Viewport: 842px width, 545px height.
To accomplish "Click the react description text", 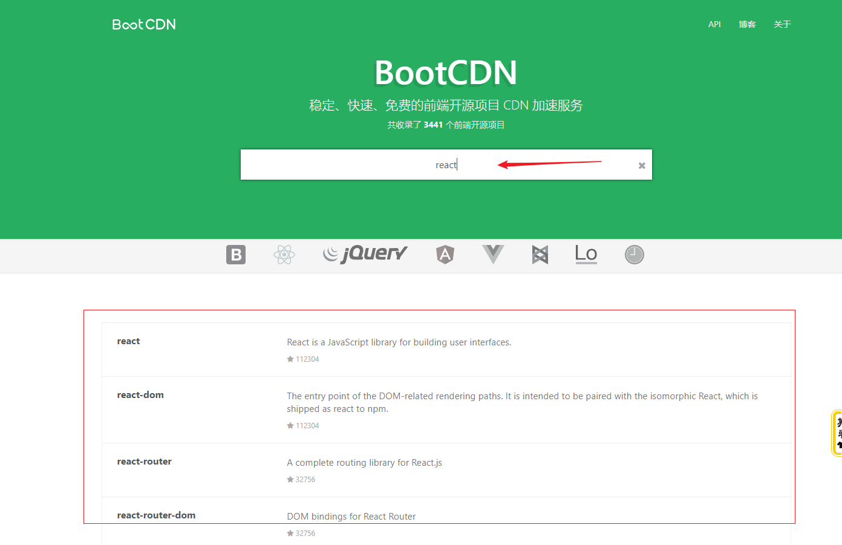I will [x=399, y=342].
